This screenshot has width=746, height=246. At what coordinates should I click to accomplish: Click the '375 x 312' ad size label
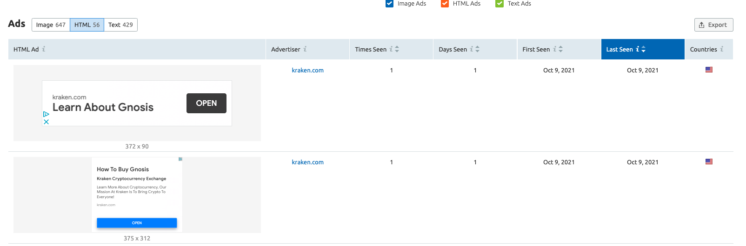[x=137, y=238]
